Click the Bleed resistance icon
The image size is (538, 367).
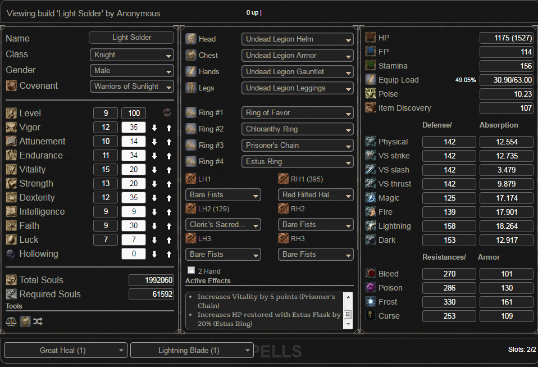point(371,274)
